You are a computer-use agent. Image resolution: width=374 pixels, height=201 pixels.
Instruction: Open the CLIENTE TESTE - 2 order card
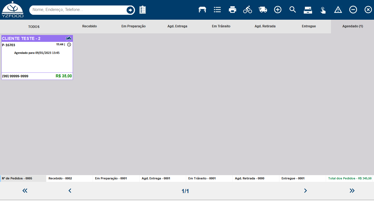(37, 57)
